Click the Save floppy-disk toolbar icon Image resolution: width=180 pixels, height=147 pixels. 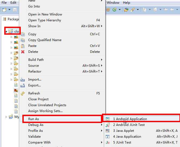(x=15, y=10)
